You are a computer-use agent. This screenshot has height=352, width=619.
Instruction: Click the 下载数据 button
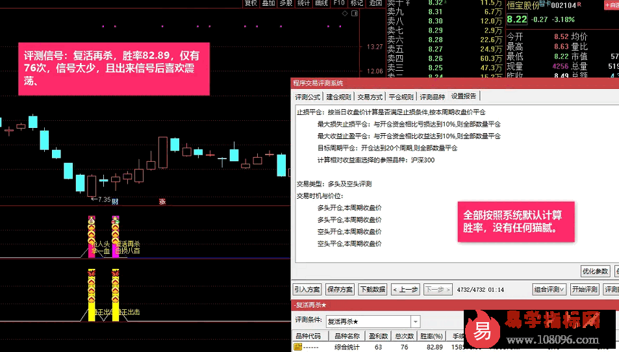coord(372,289)
